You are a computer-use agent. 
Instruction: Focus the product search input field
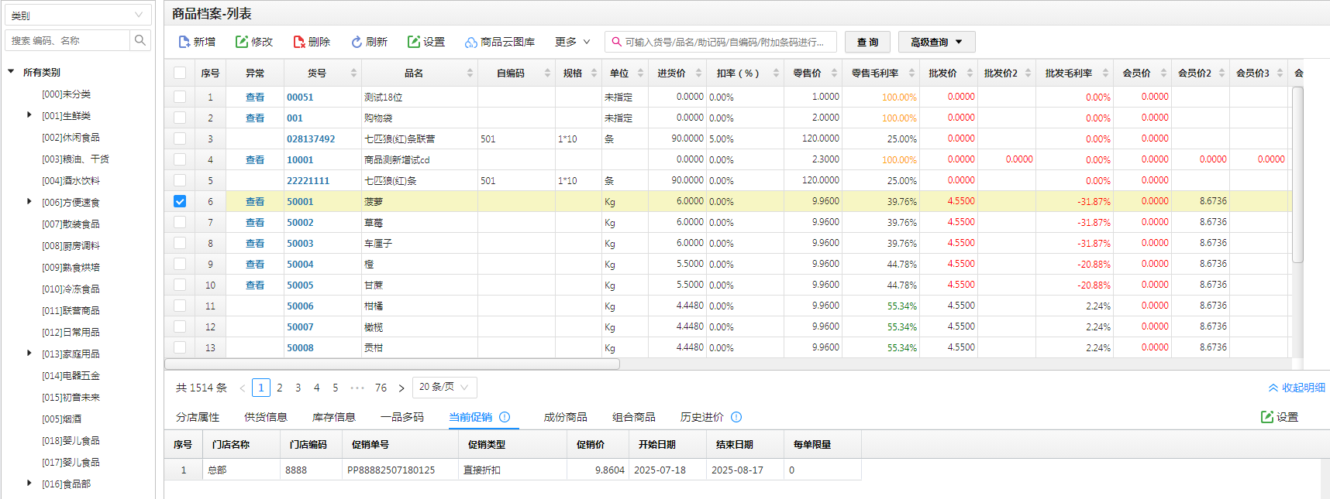click(x=721, y=42)
